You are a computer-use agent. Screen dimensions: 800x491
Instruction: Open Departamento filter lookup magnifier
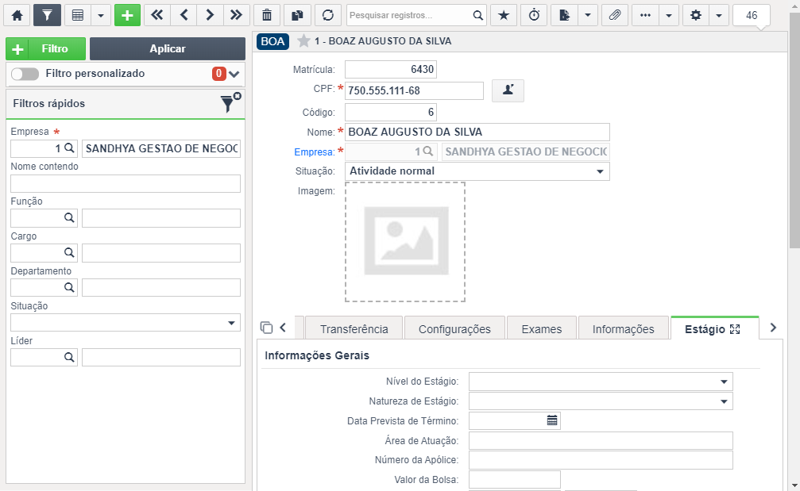(x=69, y=287)
